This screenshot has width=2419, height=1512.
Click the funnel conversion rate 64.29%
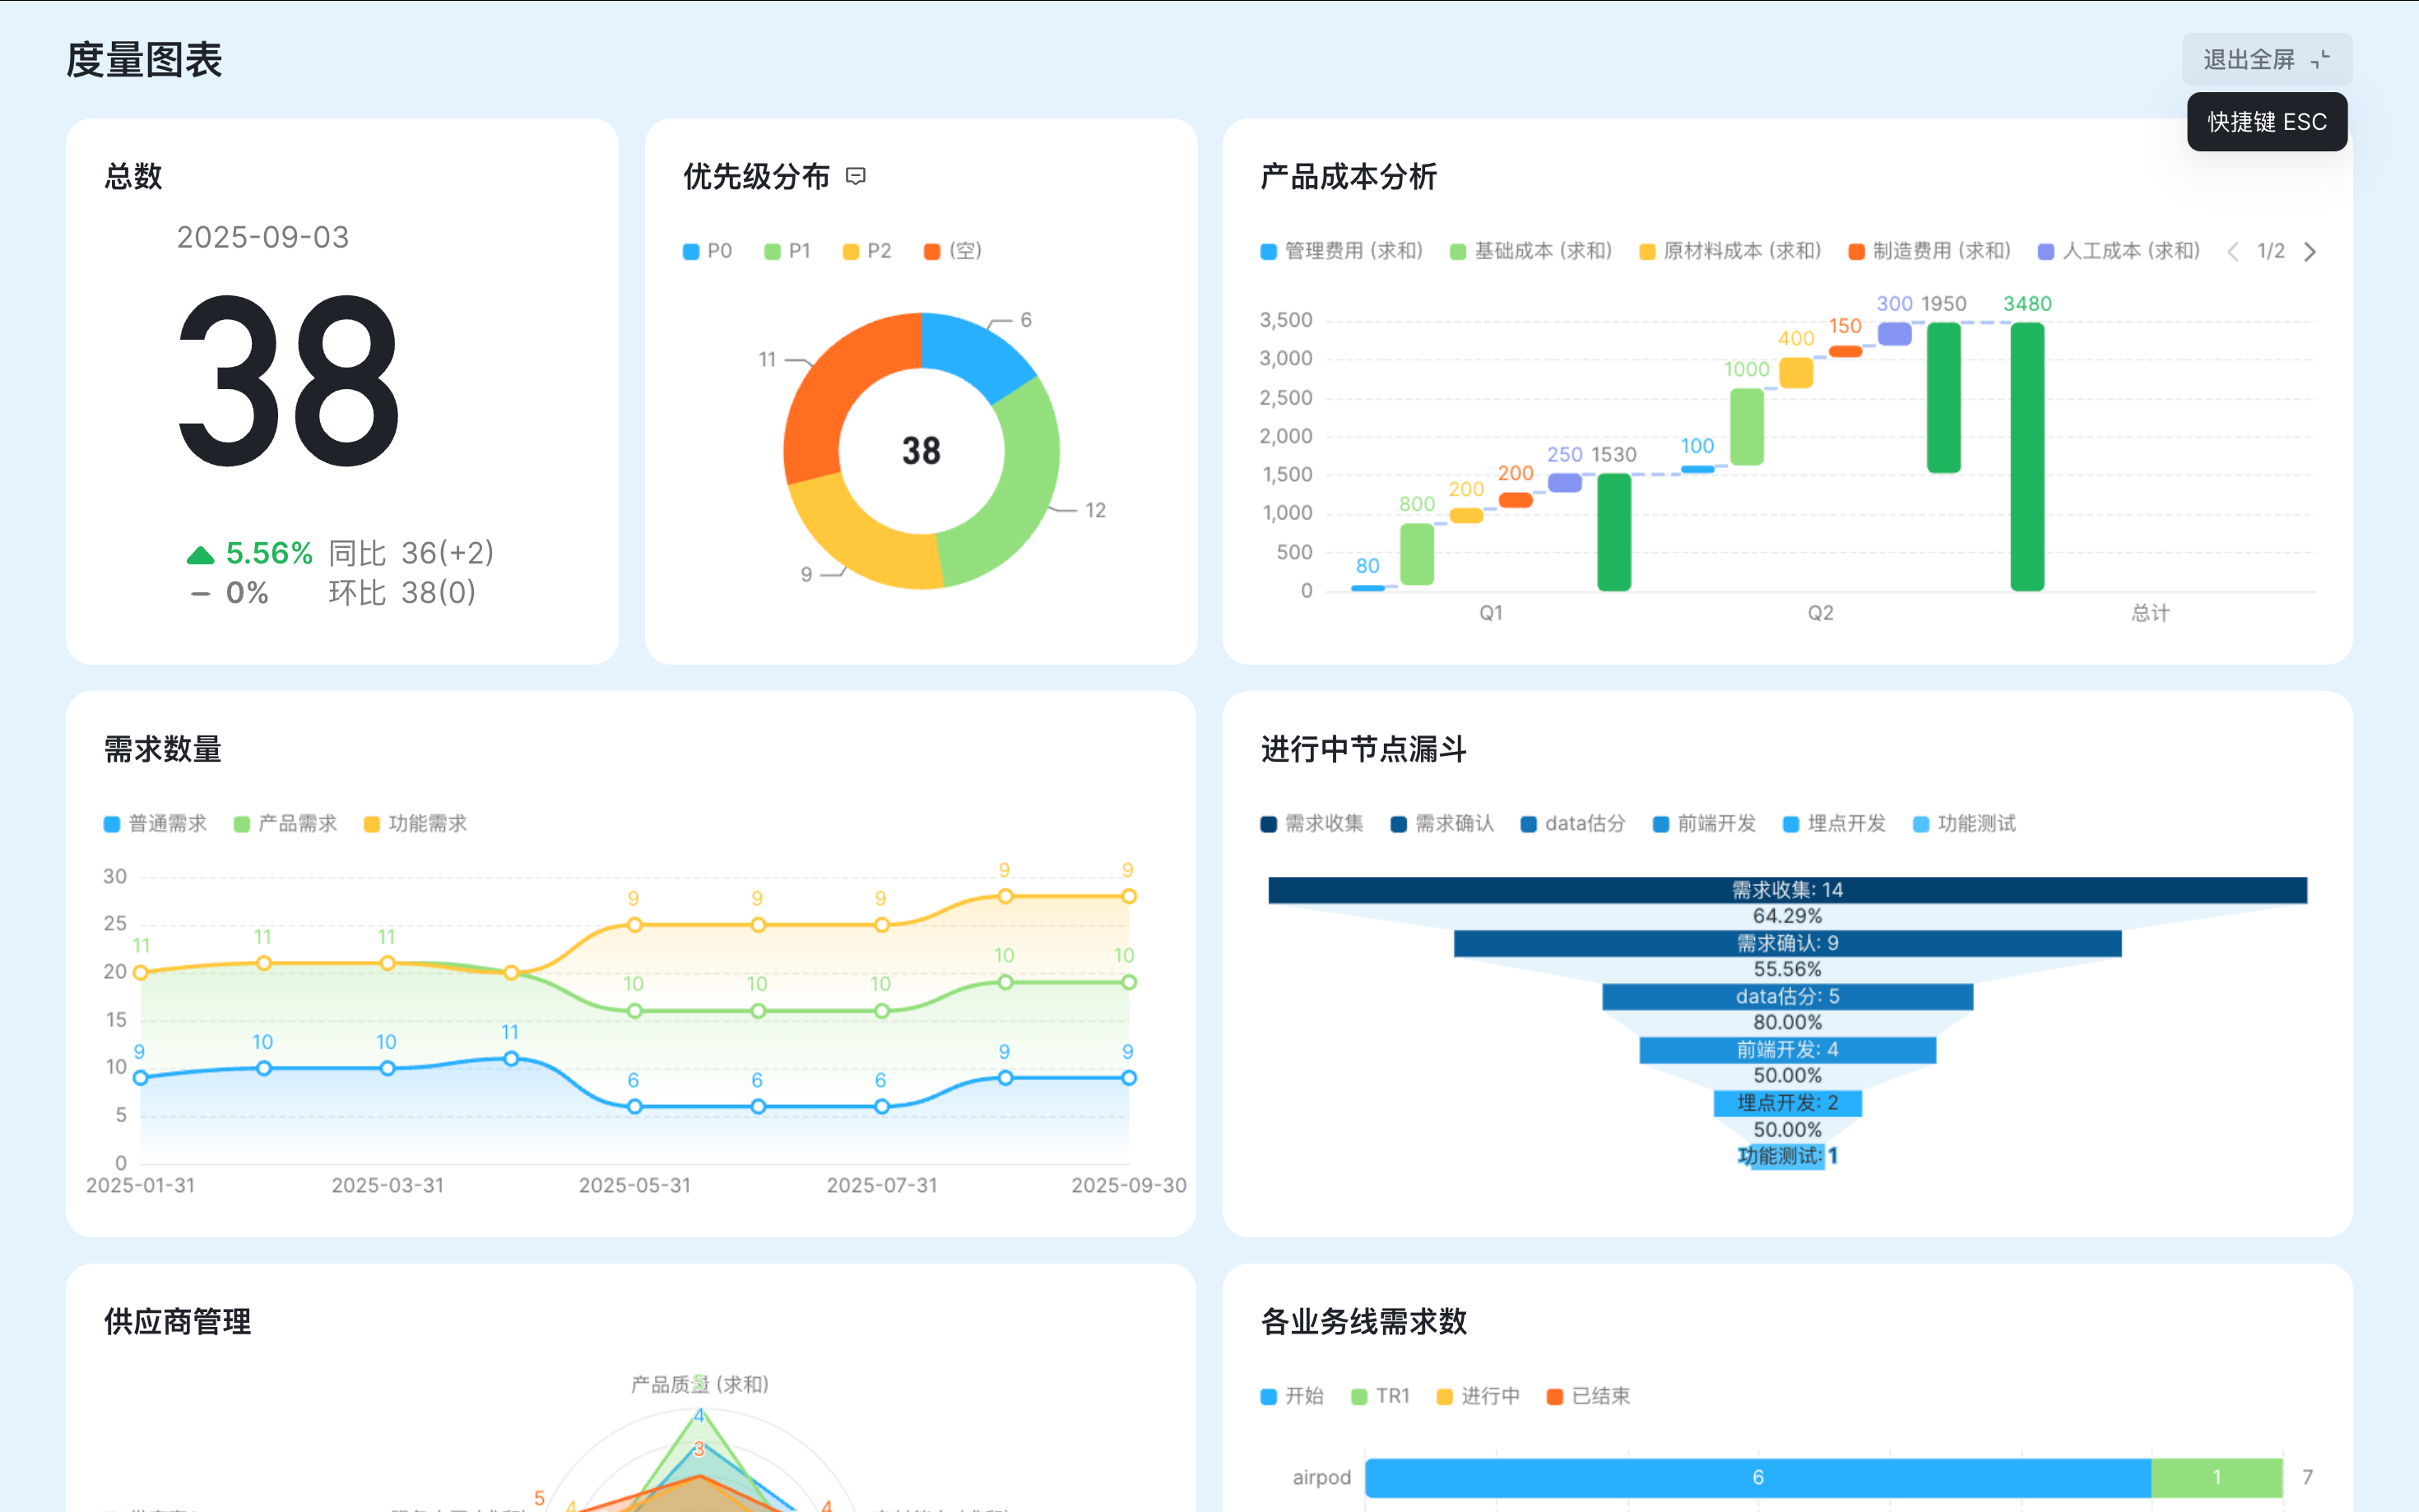[1788, 916]
